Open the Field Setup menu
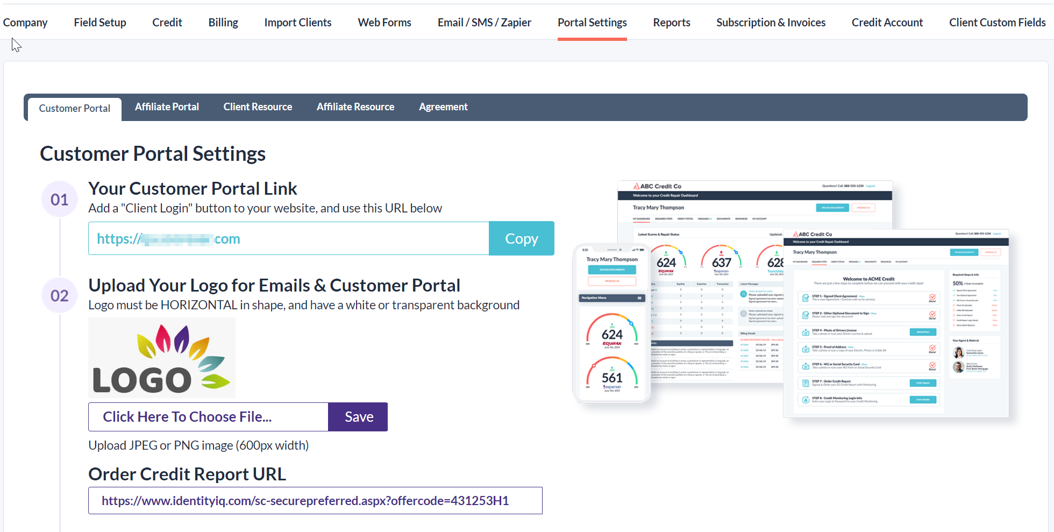This screenshot has width=1054, height=532. click(x=100, y=23)
